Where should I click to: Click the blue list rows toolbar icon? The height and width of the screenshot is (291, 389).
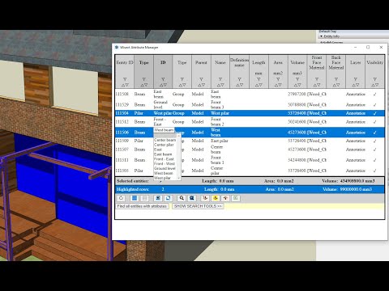coord(134,198)
